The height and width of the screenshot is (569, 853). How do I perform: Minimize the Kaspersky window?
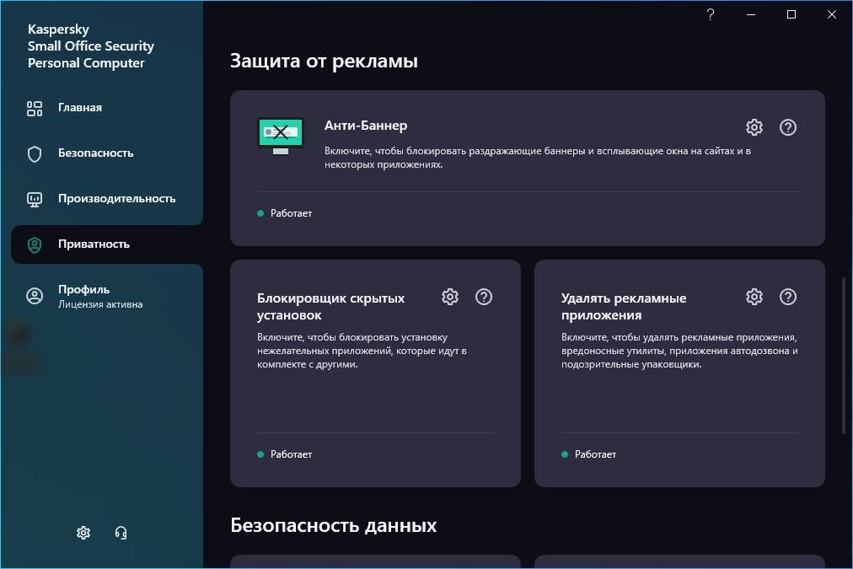tap(751, 14)
